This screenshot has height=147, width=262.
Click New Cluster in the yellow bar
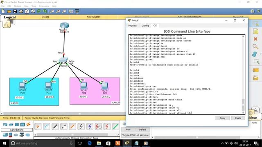click(93, 17)
